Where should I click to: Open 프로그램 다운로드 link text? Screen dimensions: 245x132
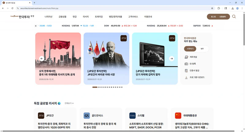197,77
